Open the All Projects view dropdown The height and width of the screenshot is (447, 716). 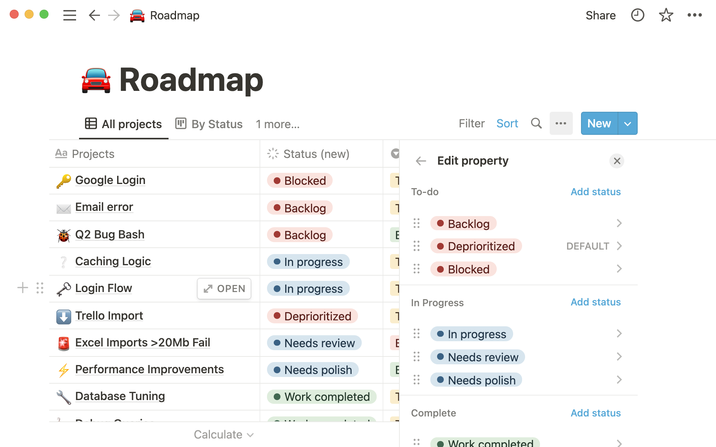[x=124, y=124]
